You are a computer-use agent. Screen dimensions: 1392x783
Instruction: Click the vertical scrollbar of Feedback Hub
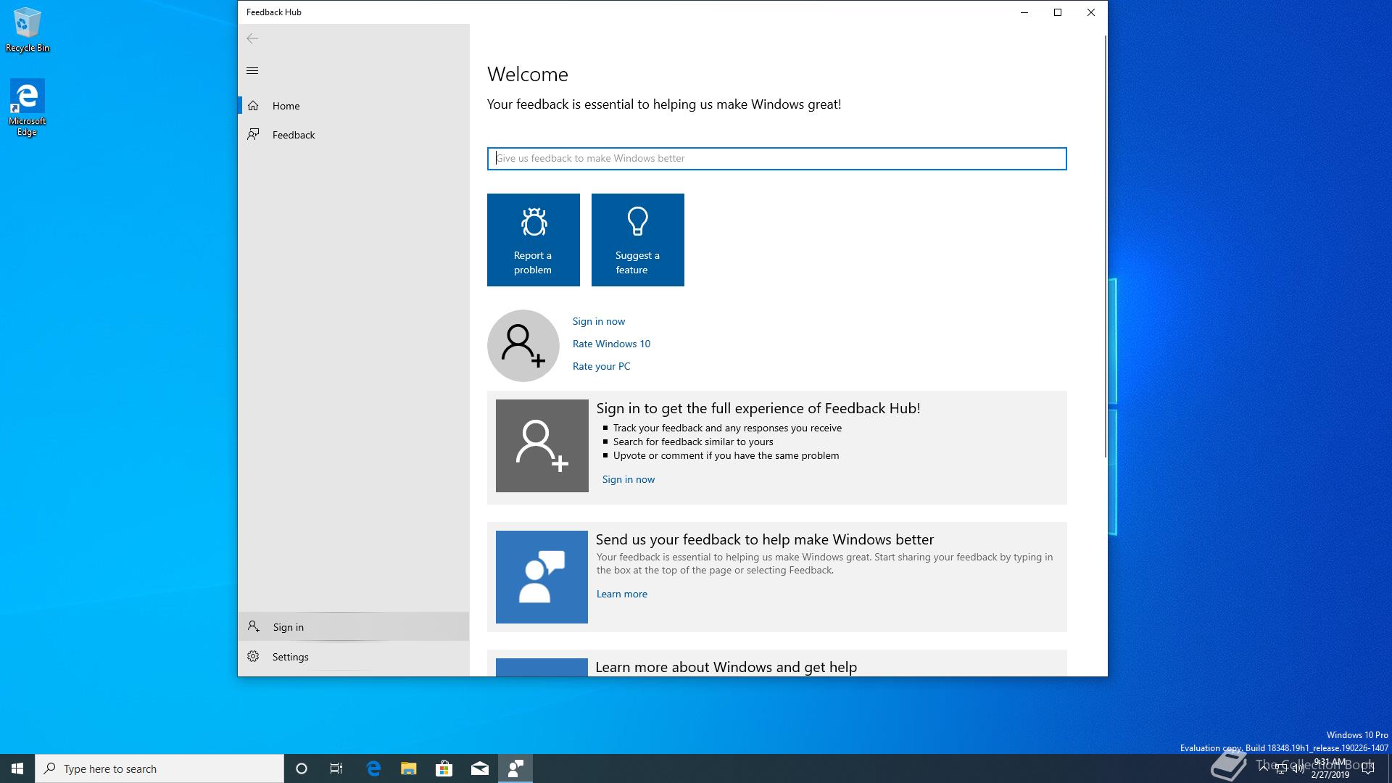pyautogui.click(x=1105, y=246)
